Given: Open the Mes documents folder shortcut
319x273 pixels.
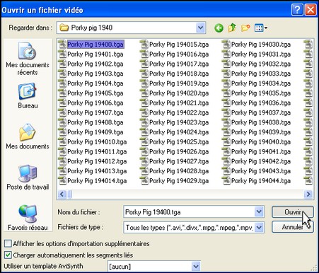Looking at the screenshot, I should [28, 136].
